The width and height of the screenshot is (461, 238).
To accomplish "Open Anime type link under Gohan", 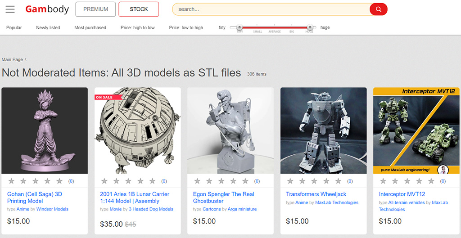I will (x=23, y=209).
